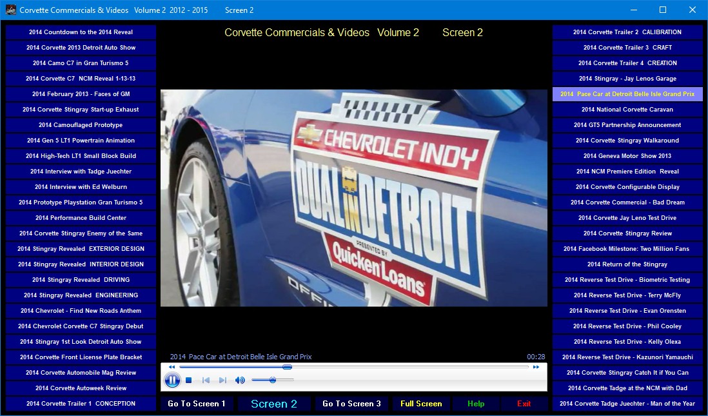Screen dimensions: 708x416
Task: Play 2014 Corvette Stingray Start-up Exhaust
Action: [81, 109]
